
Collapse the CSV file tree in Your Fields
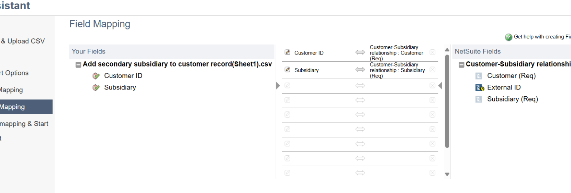(78, 64)
